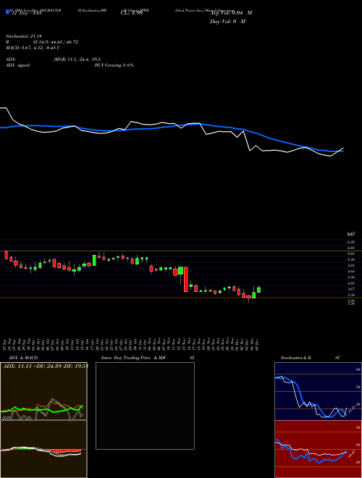Click the 5.34 price axis label

tap(350, 259)
